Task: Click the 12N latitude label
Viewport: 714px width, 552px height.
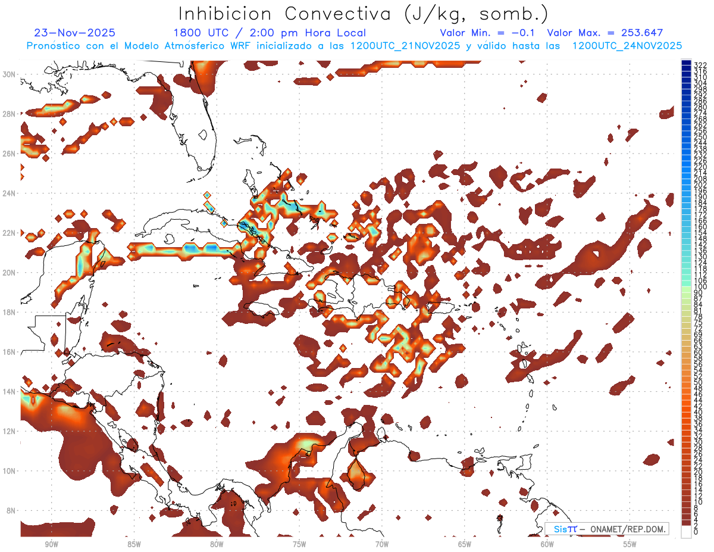Action: tap(9, 431)
